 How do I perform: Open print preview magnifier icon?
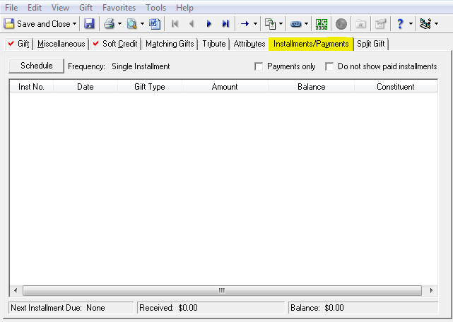pyautogui.click(x=132, y=24)
